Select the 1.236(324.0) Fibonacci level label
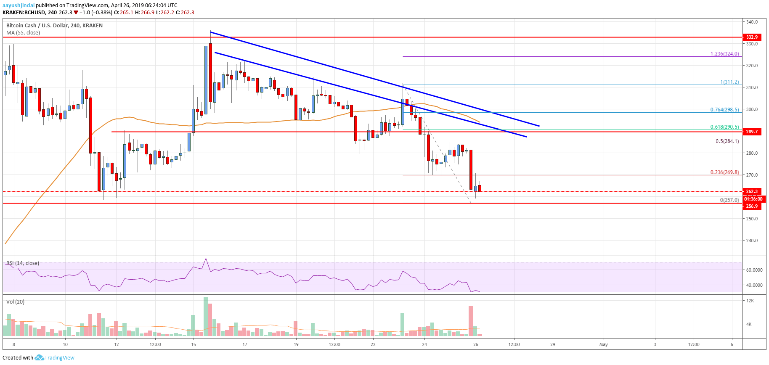Image resolution: width=769 pixels, height=365 pixels. [x=724, y=54]
